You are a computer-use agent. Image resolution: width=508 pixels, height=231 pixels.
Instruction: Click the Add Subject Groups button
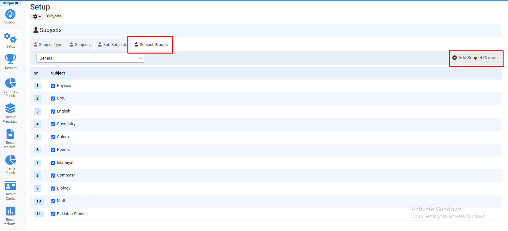tap(475, 58)
